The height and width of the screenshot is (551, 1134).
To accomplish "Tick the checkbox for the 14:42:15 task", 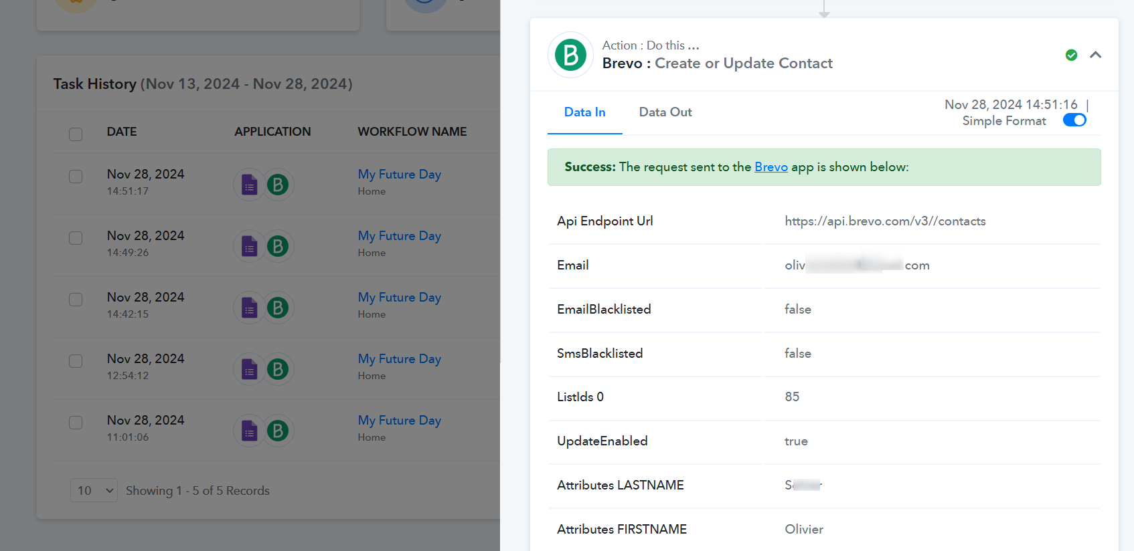I will (76, 300).
